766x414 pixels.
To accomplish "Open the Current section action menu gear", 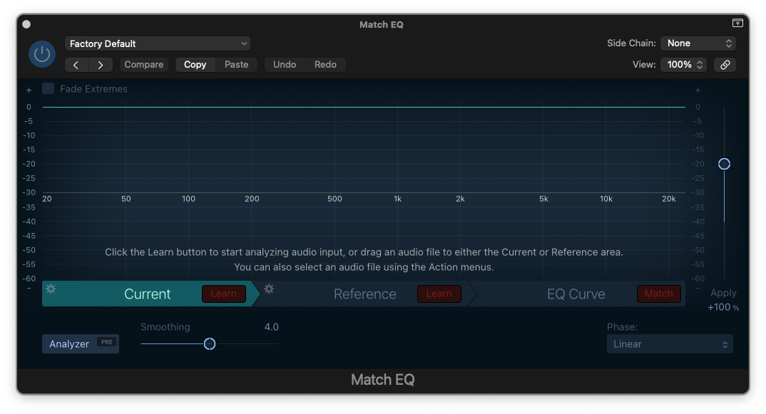I will point(49,289).
